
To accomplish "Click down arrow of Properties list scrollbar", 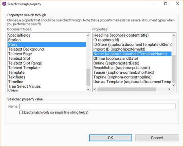I will coord(174,85).
